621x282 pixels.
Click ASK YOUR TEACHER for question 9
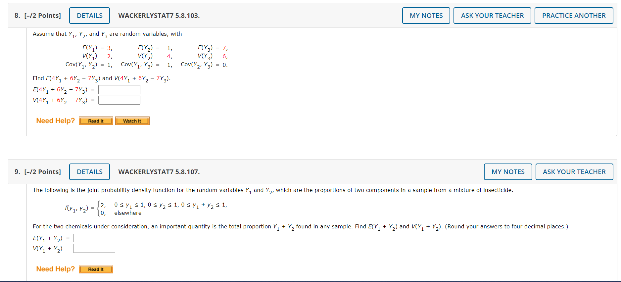tap(574, 171)
